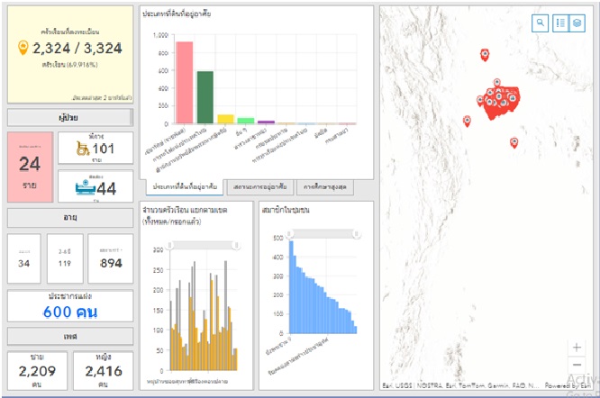Click the hospital bed icon beside 44
600x398 pixels.
(82, 187)
